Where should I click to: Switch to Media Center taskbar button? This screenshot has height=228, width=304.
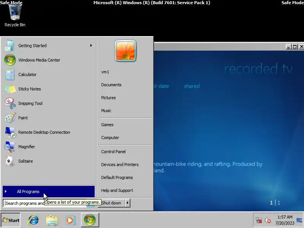(x=90, y=220)
